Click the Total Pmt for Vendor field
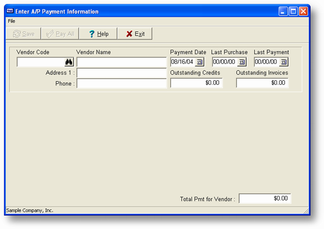324x229 pixels. (x=265, y=198)
